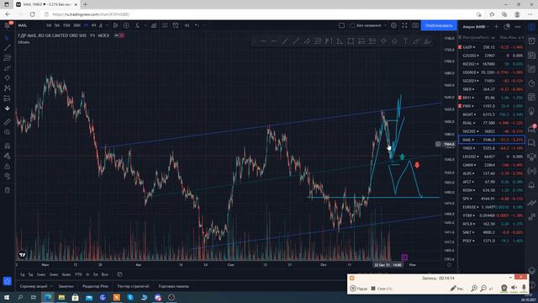Open the chart settings gear icon

coord(393,25)
